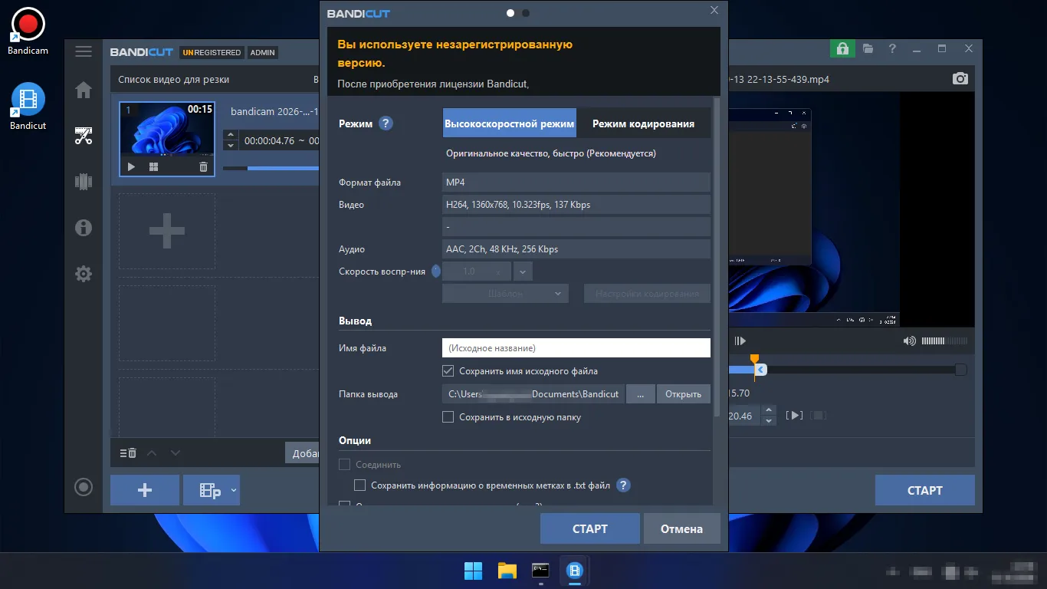Check the save timestamps to .txt file option
The width and height of the screenshot is (1047, 589).
(359, 485)
